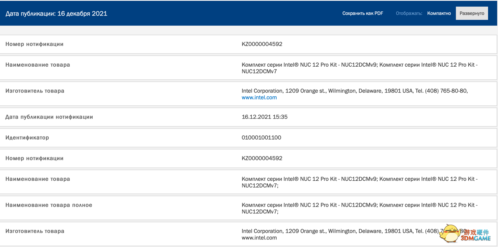Select the Наименование товара полное label
The image size is (498, 247).
(x=49, y=205)
